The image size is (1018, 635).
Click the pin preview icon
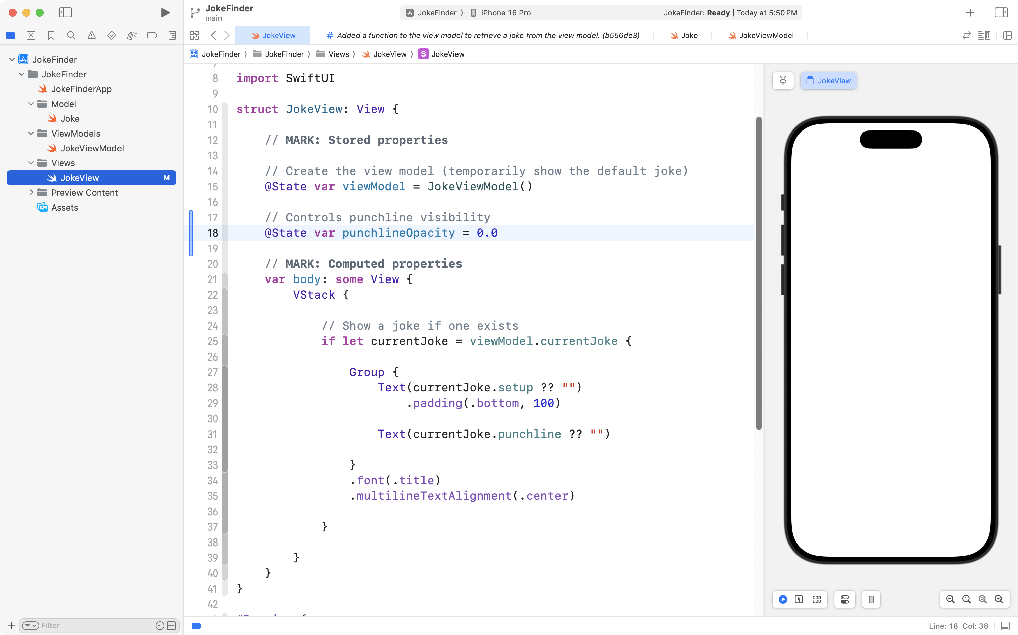tap(783, 81)
